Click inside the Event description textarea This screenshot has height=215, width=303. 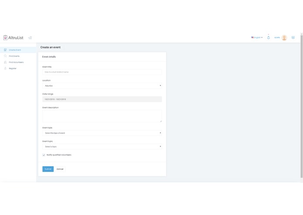102,116
